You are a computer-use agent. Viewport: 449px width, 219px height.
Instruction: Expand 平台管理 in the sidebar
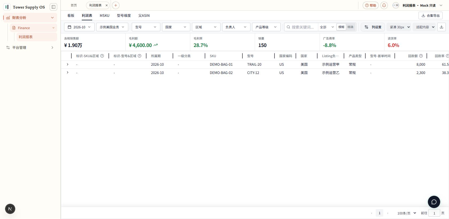pyautogui.click(x=30, y=48)
